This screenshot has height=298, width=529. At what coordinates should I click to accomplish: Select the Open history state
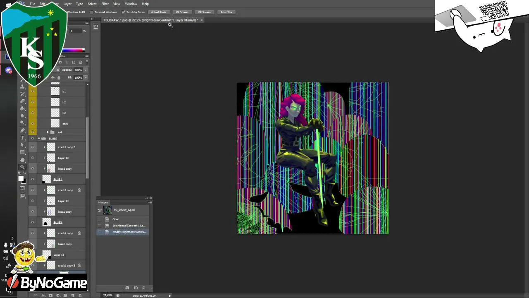(x=122, y=219)
